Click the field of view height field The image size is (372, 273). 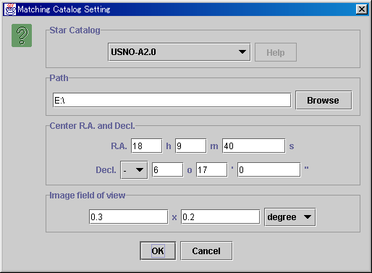221,217
